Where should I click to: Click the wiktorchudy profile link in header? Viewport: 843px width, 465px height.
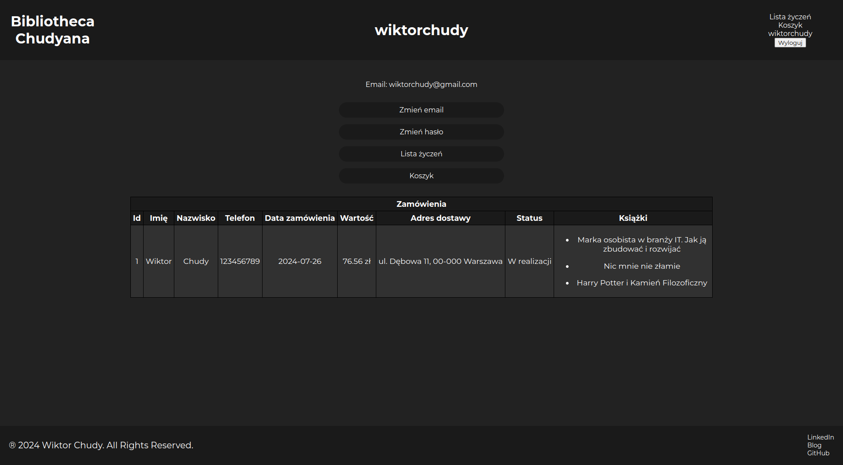pos(790,33)
